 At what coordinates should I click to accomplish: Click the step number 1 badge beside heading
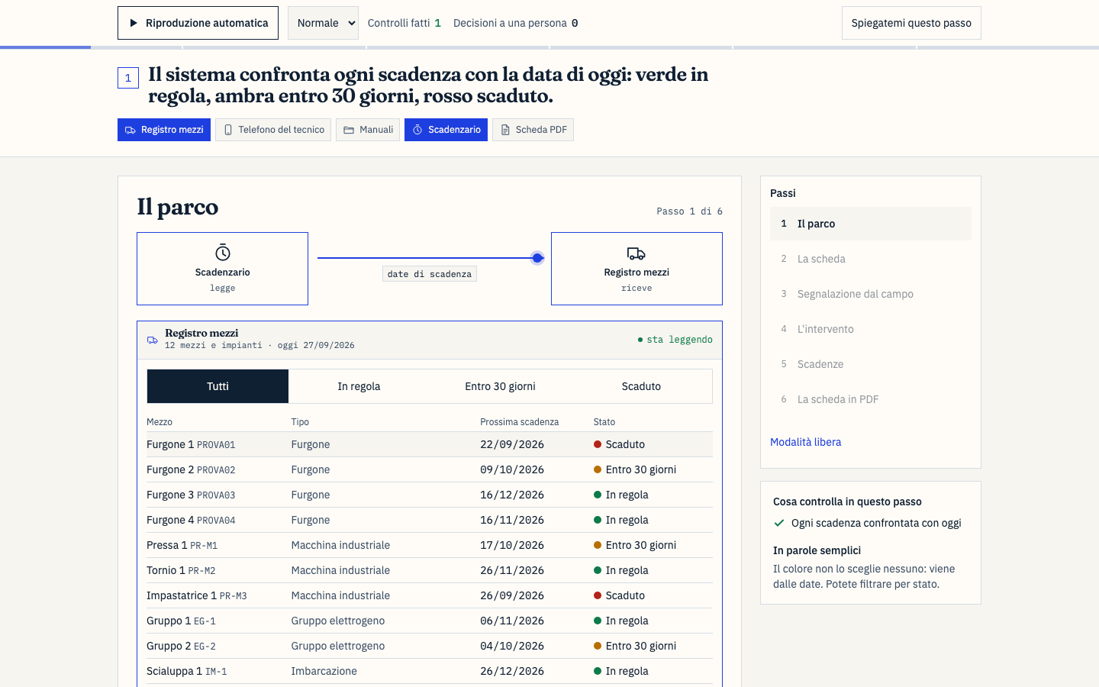(x=128, y=78)
